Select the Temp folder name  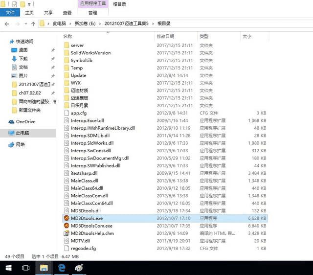point(77,68)
